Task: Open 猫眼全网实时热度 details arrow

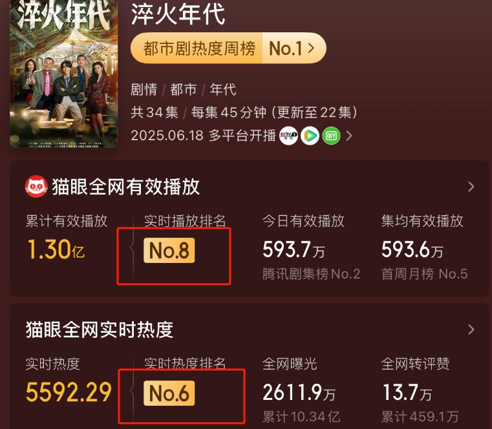Action: 471,330
